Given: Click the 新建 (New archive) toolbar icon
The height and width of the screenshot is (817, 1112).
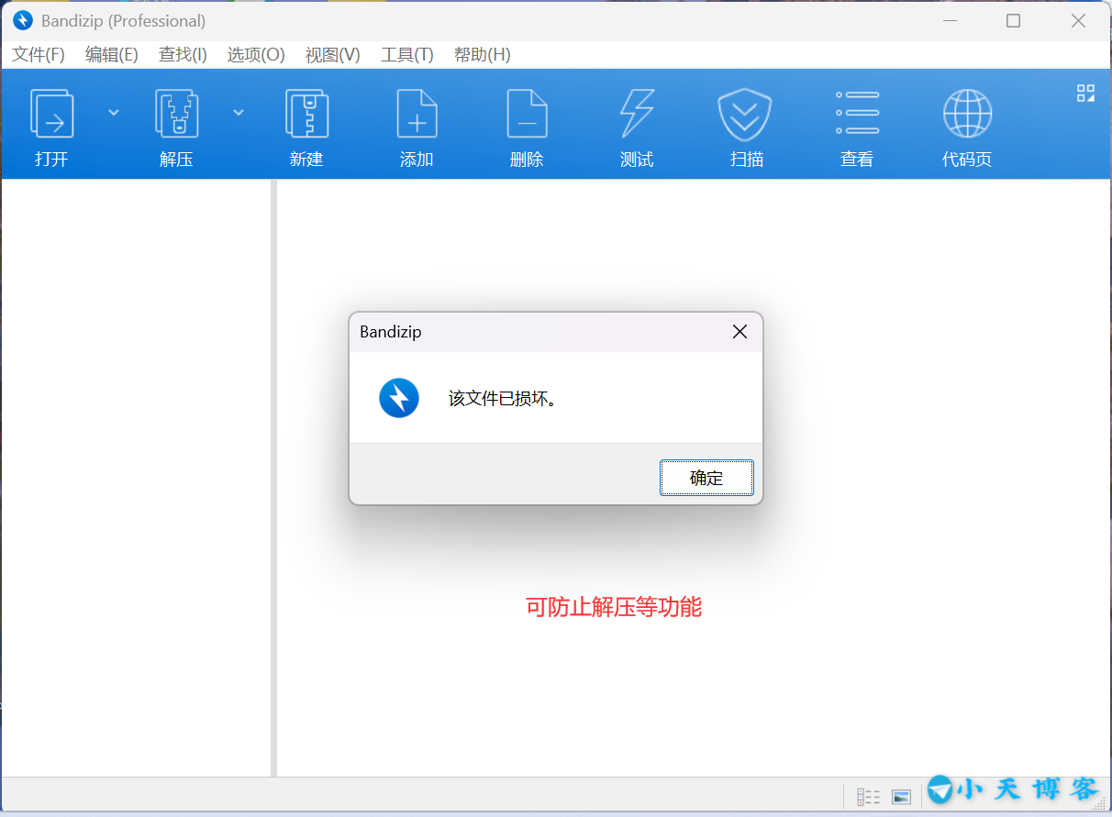Looking at the screenshot, I should 306,115.
